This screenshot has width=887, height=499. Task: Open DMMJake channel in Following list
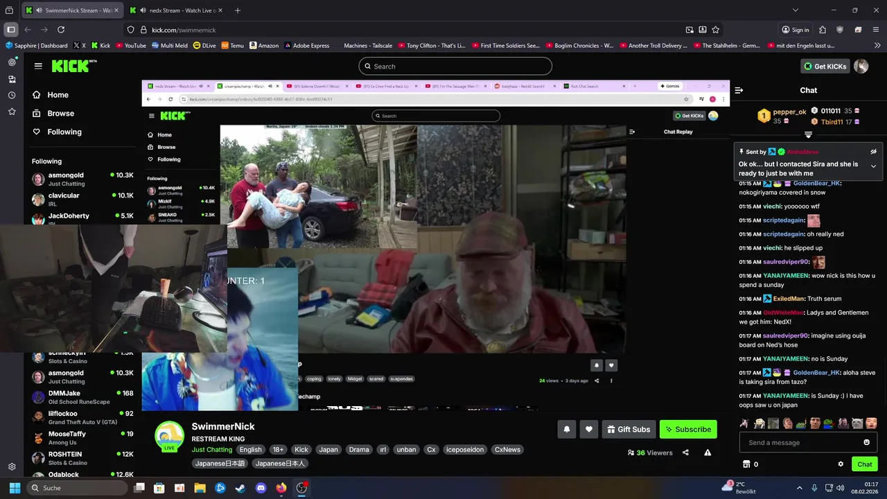[82, 397]
